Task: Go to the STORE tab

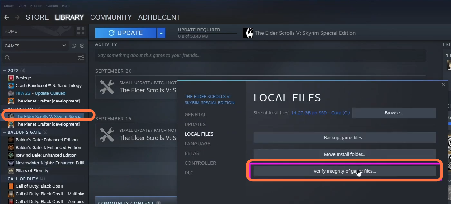Action: (x=37, y=17)
